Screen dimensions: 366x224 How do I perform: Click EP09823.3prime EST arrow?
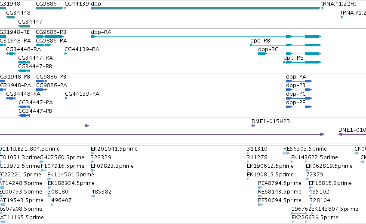click(x=92, y=170)
